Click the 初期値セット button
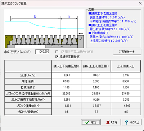 pyautogui.click(x=127, y=52)
